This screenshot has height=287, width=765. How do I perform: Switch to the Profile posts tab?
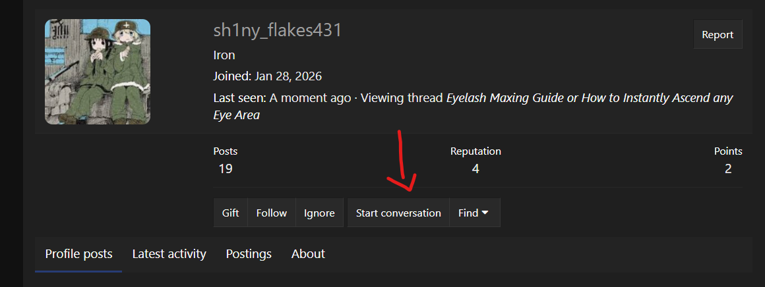pos(78,254)
